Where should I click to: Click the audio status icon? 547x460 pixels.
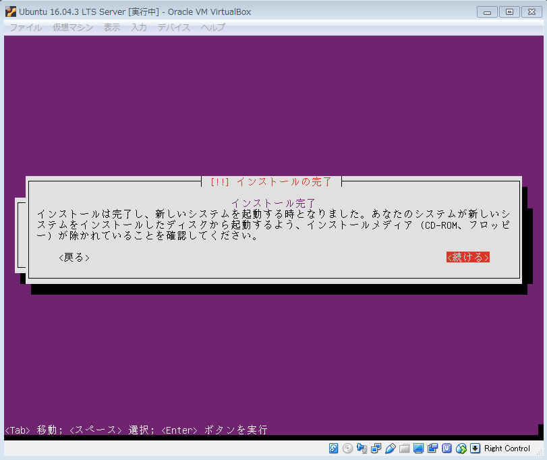(x=362, y=449)
